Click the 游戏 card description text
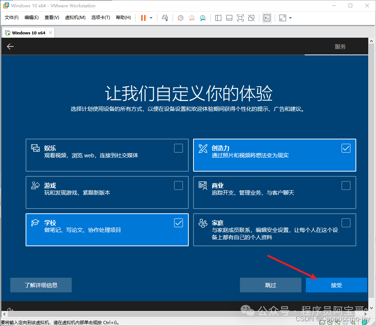 point(77,192)
